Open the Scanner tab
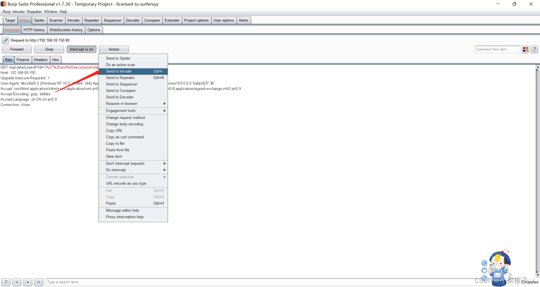This screenshot has width=540, height=287. point(56,20)
